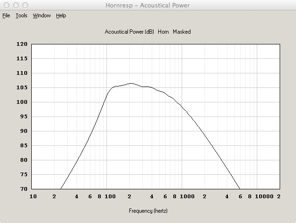
Task: Click the 'Frequency (hertz)' axis label
Action: [148, 211]
